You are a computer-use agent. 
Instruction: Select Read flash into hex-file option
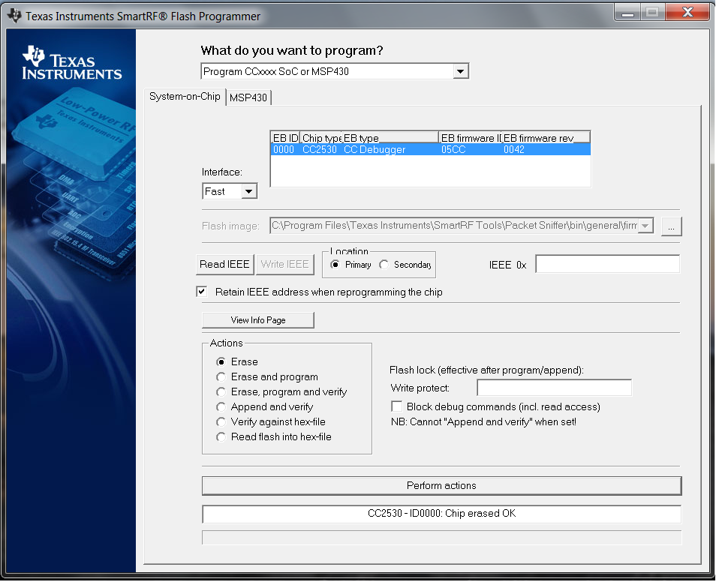point(221,437)
